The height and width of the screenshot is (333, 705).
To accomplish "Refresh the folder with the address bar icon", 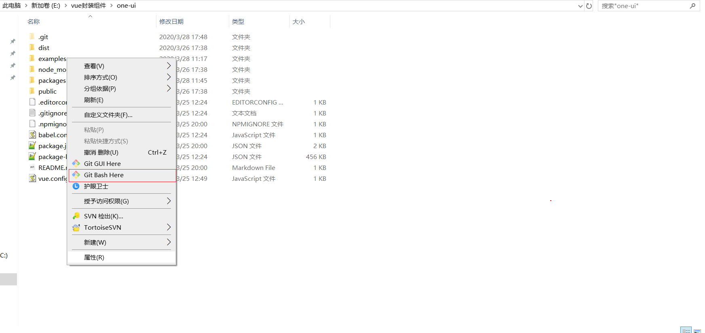I will pos(589,6).
